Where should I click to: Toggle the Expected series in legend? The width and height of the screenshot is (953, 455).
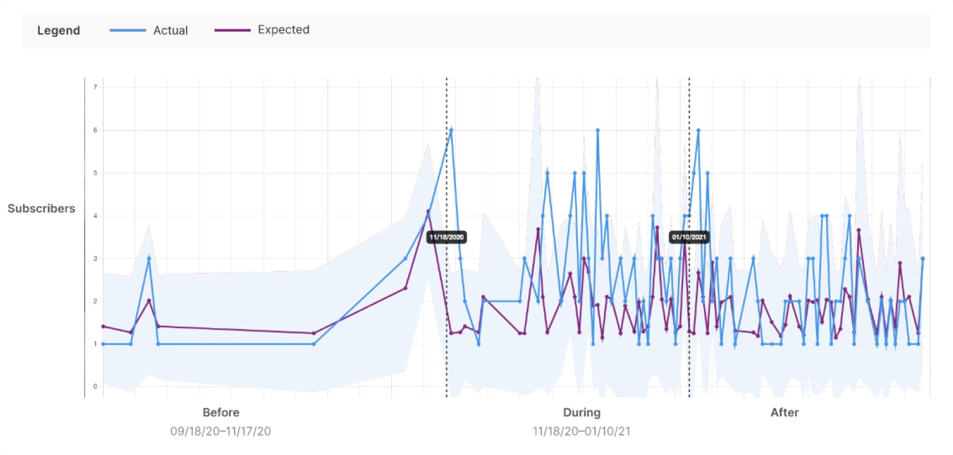283,30
